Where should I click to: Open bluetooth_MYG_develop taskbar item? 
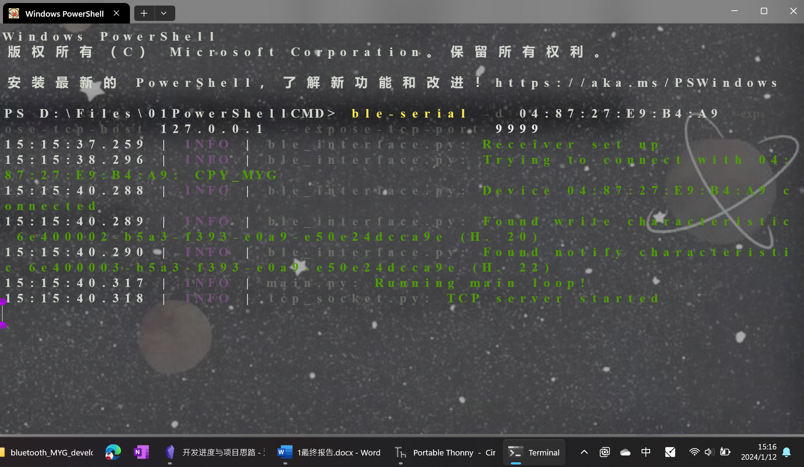(47, 452)
